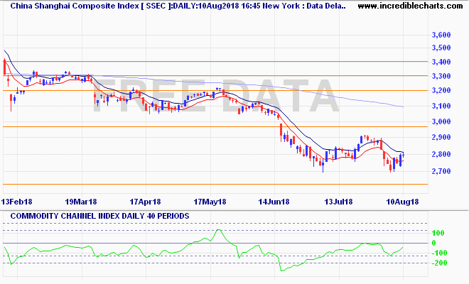
Task: Click the FREE DATA watermark text
Action: [x=219, y=95]
